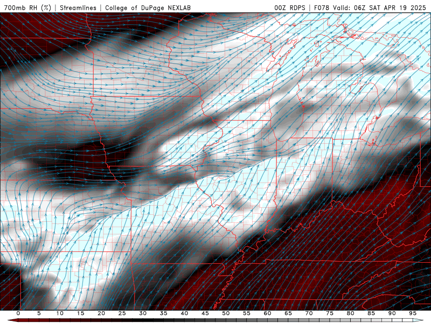Click the 25 label on the color scale
This screenshot has width=431, height=323.
point(122,313)
